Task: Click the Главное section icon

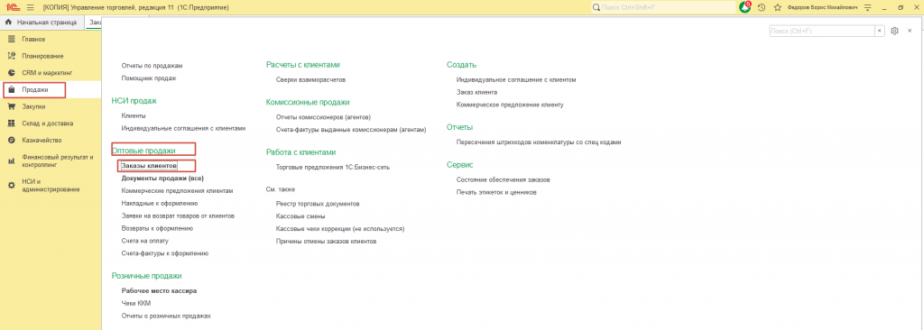Action: coord(11,39)
